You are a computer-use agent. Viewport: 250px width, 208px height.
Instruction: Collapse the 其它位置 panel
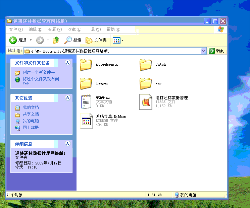point(67,97)
